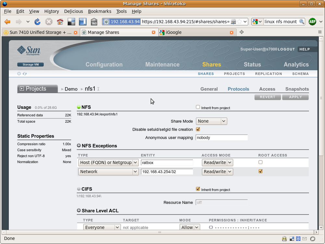Close the Sun 7410 Unified Storage tab
Screen dimensions: 325x244
coord(75,33)
